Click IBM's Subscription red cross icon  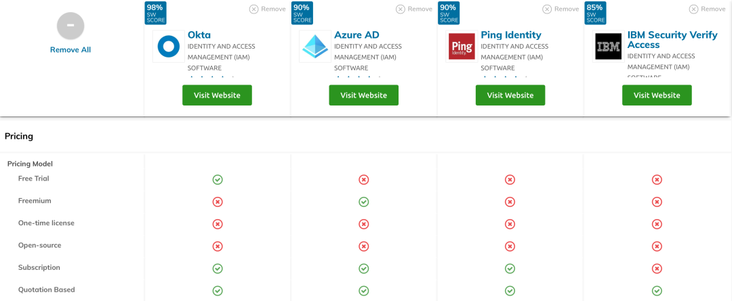(657, 269)
